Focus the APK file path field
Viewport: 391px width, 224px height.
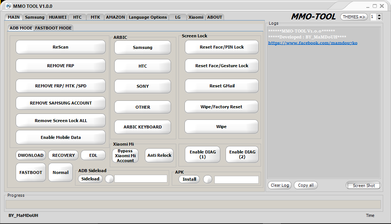click(236, 180)
